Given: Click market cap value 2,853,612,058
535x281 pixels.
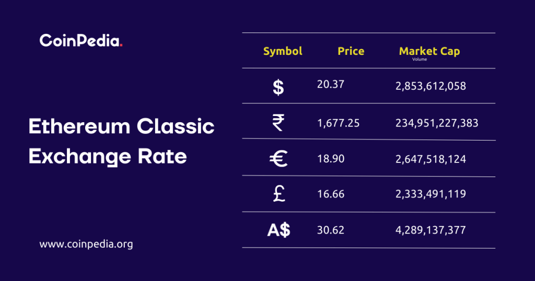Looking at the screenshot, I should click(431, 86).
